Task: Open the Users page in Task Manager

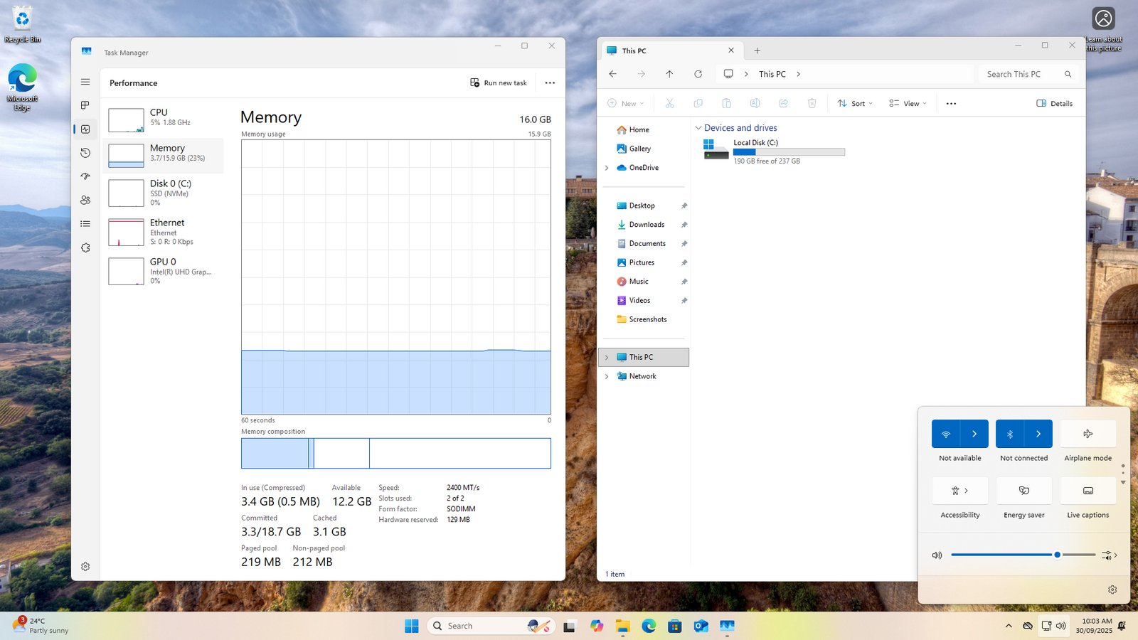Action: tap(85, 201)
